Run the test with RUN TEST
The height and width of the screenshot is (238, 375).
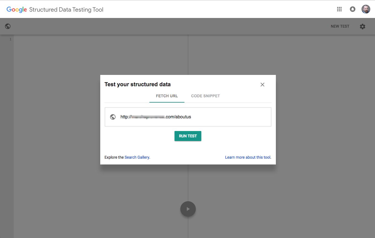point(188,136)
